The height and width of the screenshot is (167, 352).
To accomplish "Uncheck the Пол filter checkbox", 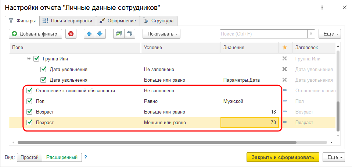I will click(x=29, y=101).
